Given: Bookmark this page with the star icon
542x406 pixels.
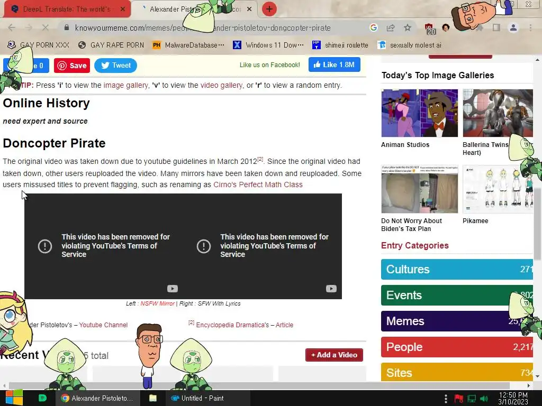Looking at the screenshot, I should pos(408,27).
